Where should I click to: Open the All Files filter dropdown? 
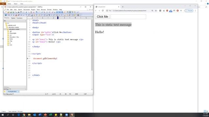(15, 89)
